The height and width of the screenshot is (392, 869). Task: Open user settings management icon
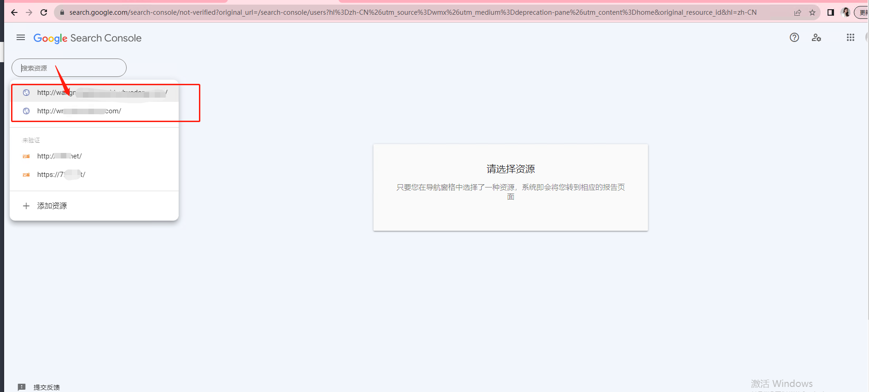[817, 38]
